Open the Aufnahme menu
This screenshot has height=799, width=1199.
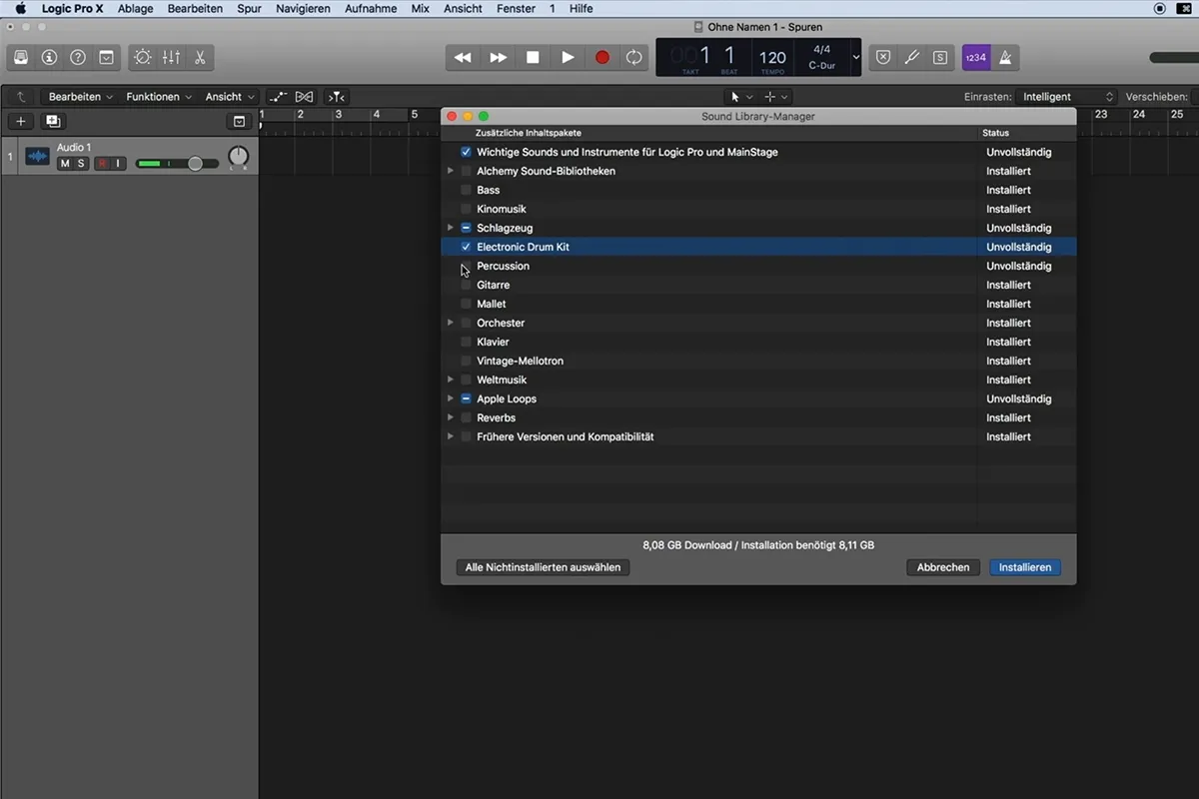[x=371, y=8]
